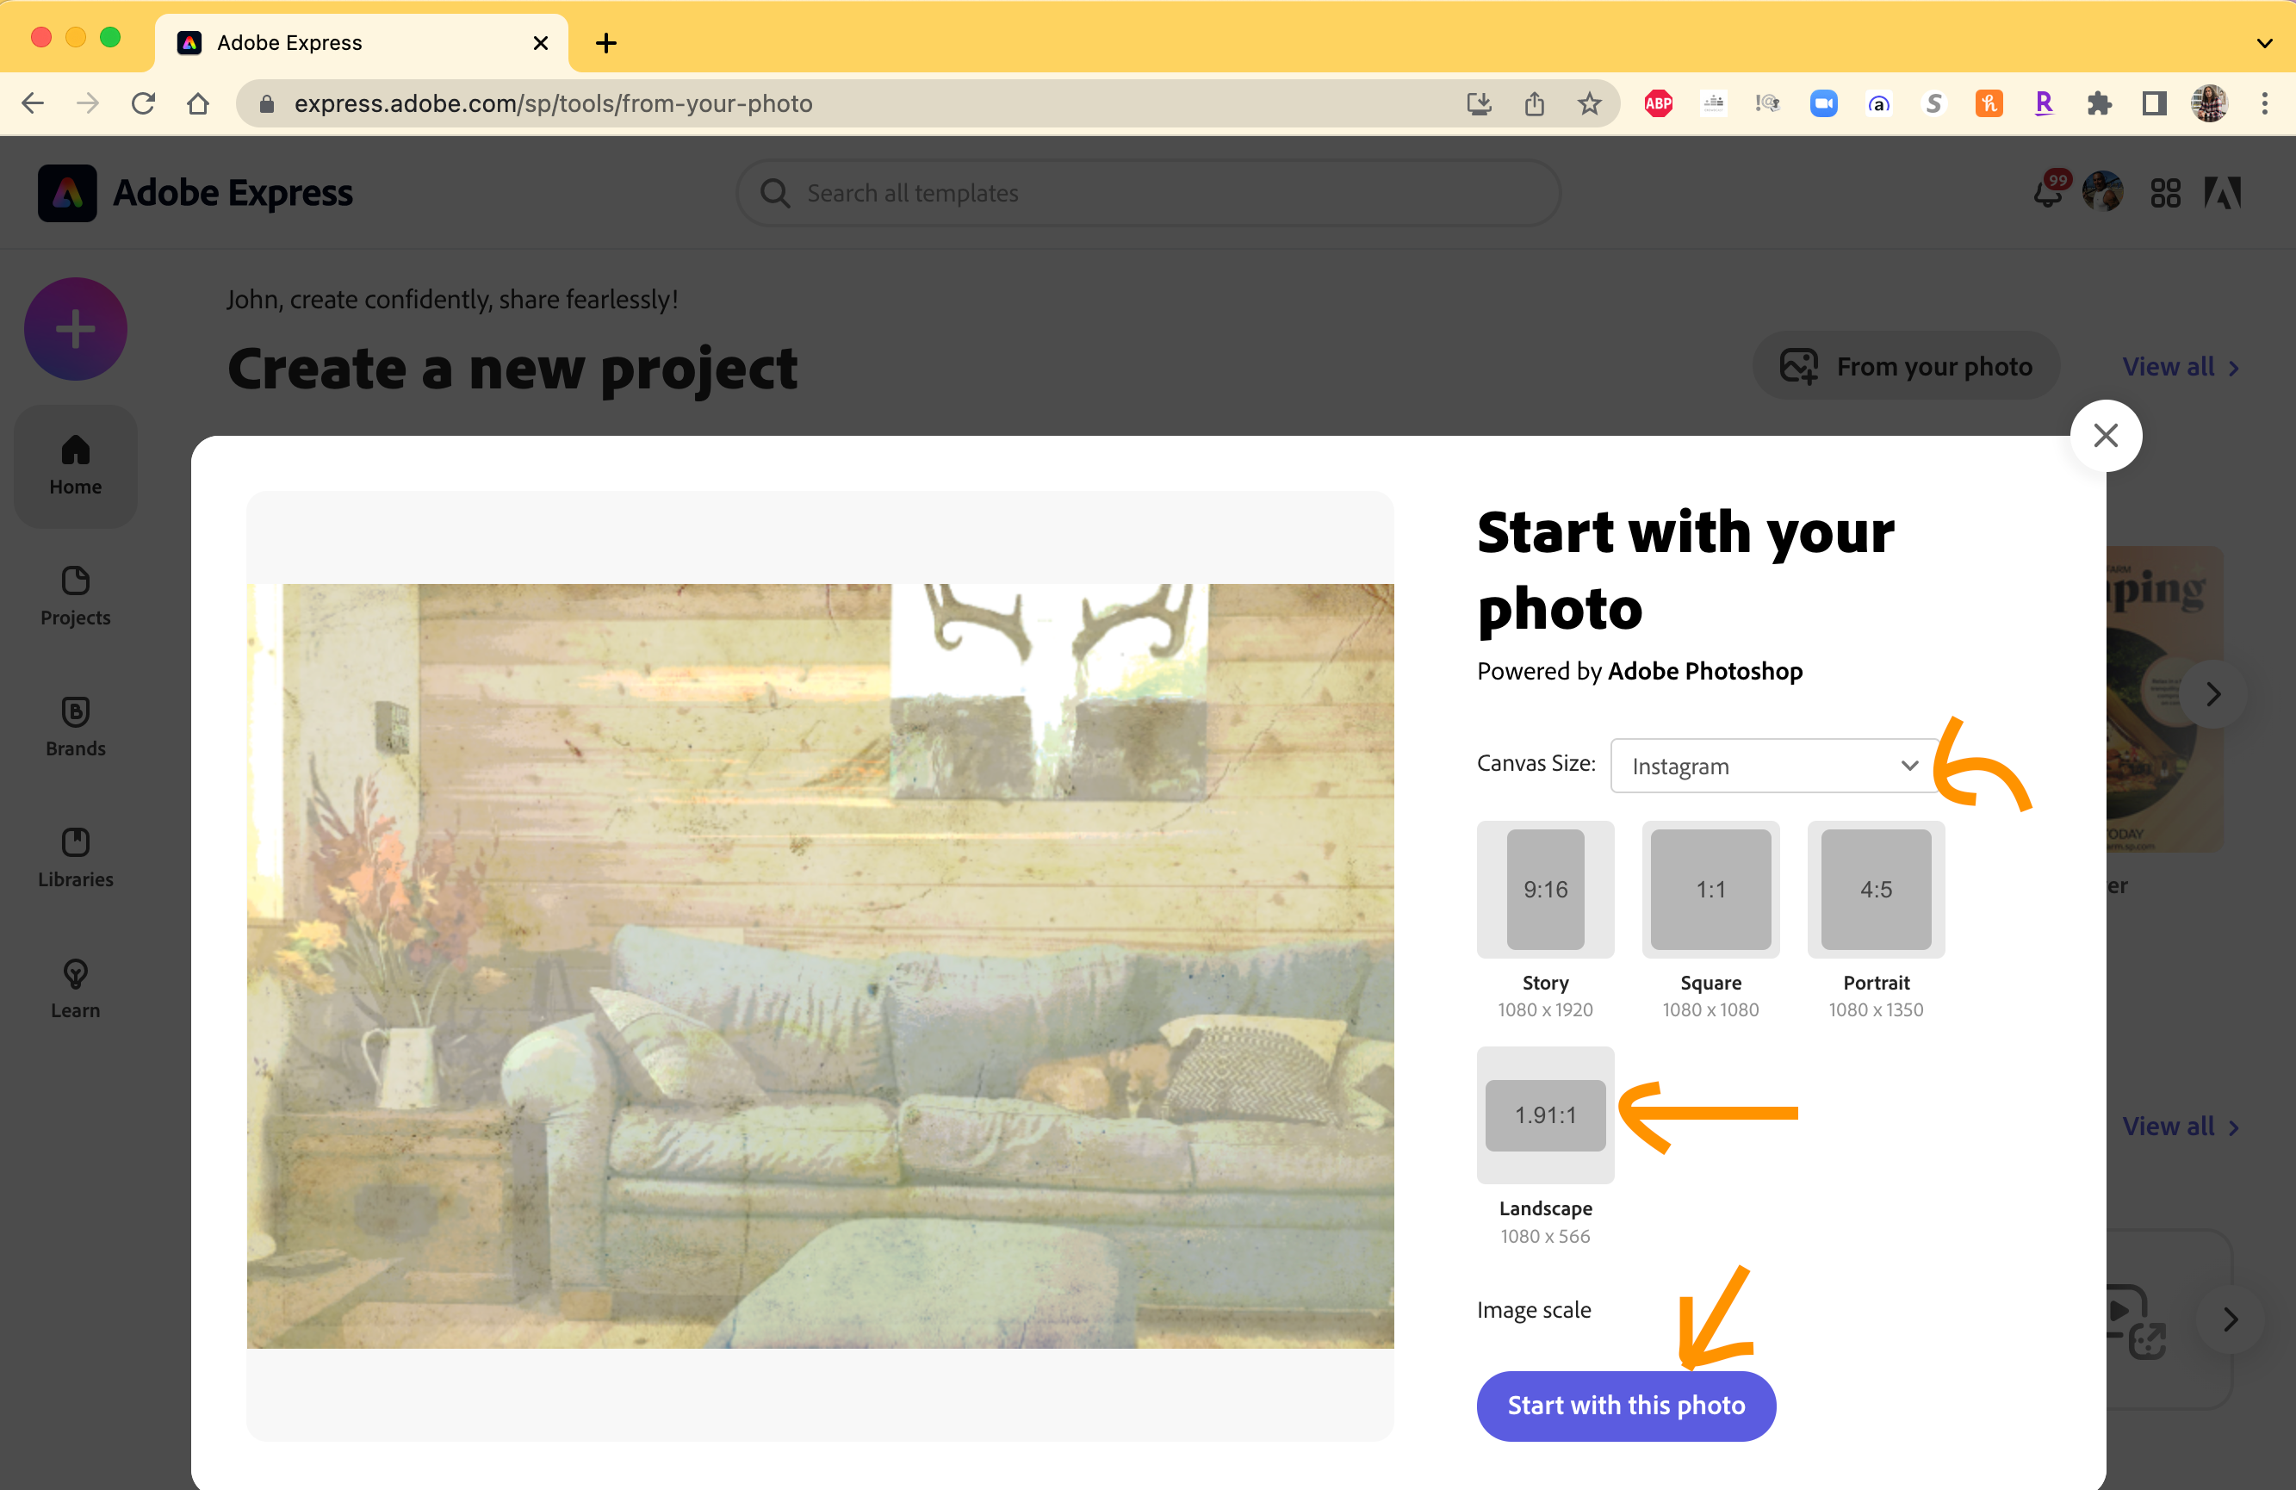Image resolution: width=2296 pixels, height=1490 pixels.
Task: Open the Projects sidebar section
Action: tap(75, 595)
